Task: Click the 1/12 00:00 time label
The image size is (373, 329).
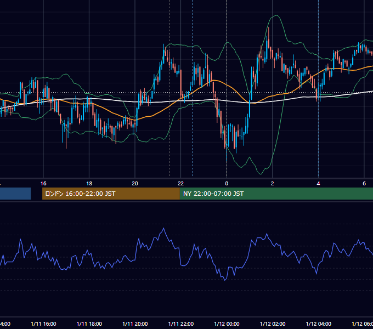Action: pyautogui.click(x=227, y=324)
